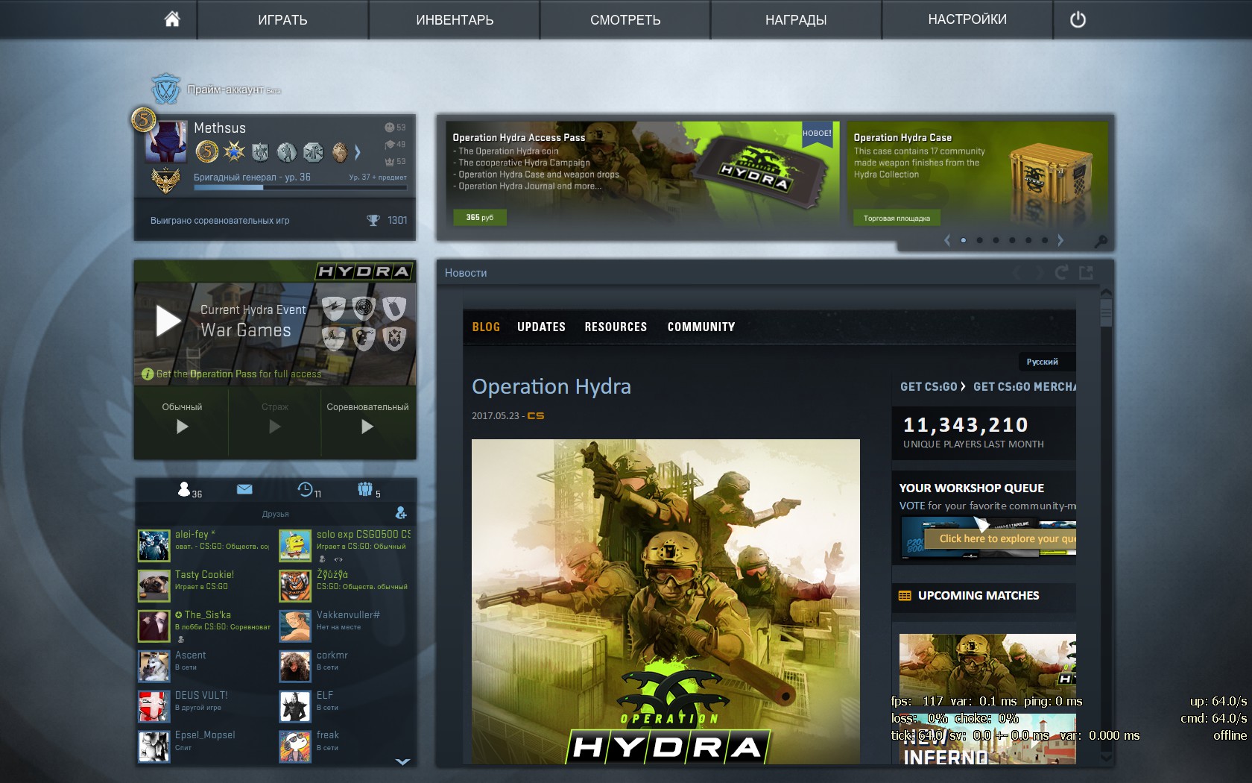Open the ИГРАТЬ menu

tap(282, 19)
